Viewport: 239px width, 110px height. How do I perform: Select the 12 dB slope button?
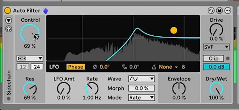[x=23, y=67]
